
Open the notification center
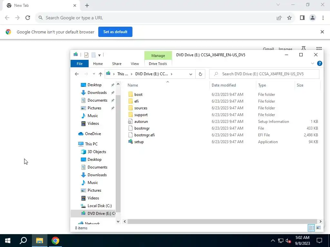click(x=319, y=241)
